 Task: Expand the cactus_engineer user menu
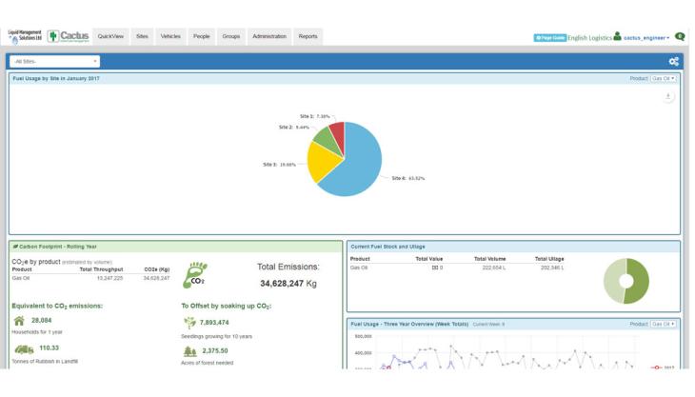645,38
